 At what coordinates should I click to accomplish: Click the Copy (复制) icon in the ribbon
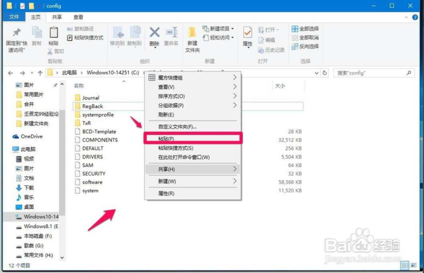(x=37, y=37)
